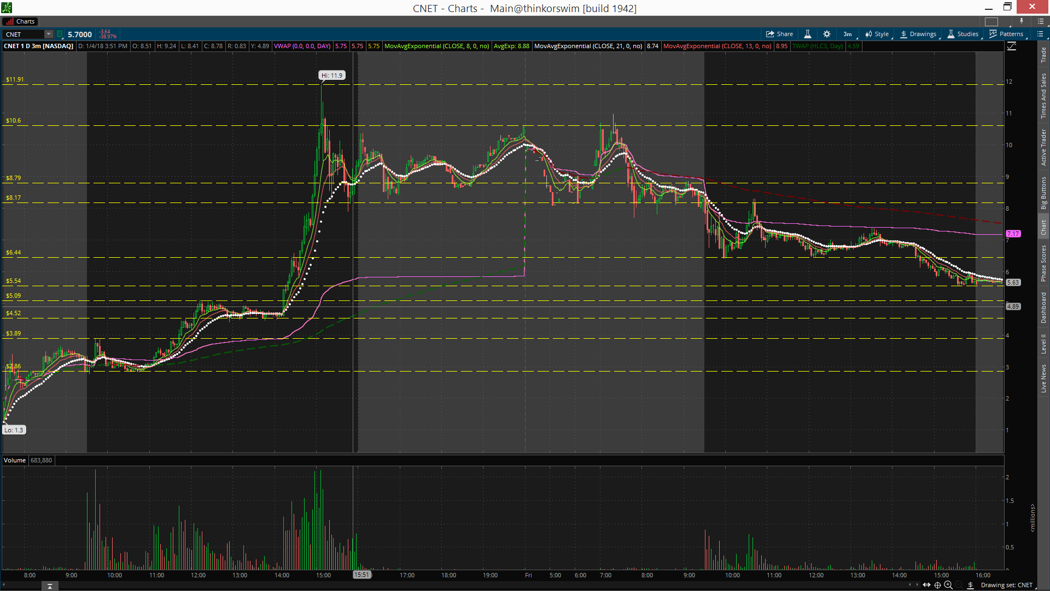Expand the CNET symbol selector dropdown
The width and height of the screenshot is (1050, 591).
pos(49,34)
